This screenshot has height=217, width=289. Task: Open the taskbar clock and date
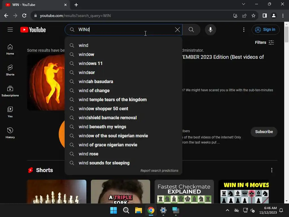pos(268,210)
